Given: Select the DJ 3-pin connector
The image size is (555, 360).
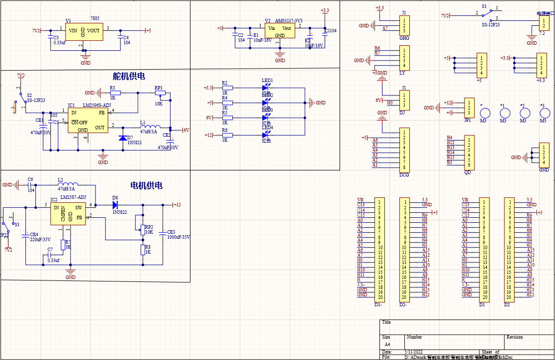Looking at the screenshot, I should point(404,100).
